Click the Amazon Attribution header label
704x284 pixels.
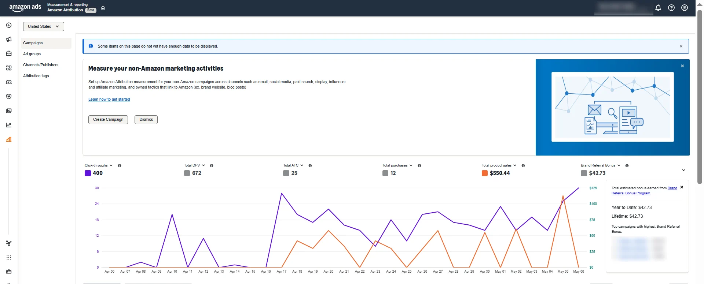click(65, 10)
